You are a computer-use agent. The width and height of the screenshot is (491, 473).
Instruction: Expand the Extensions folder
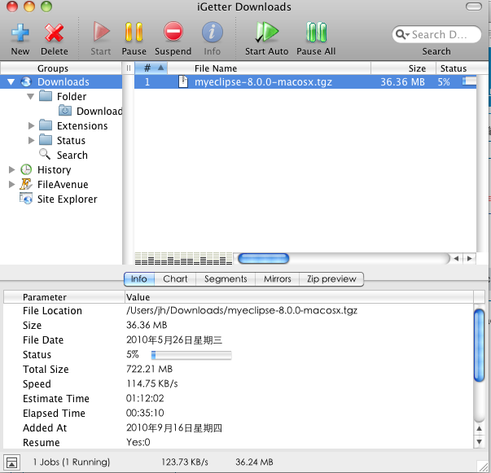click(x=31, y=125)
